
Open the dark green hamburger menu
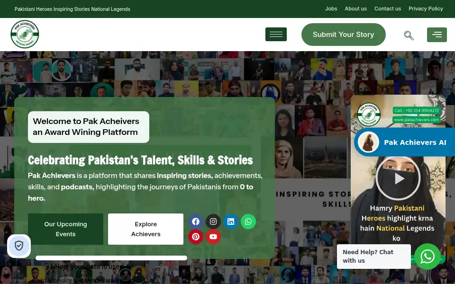[276, 34]
